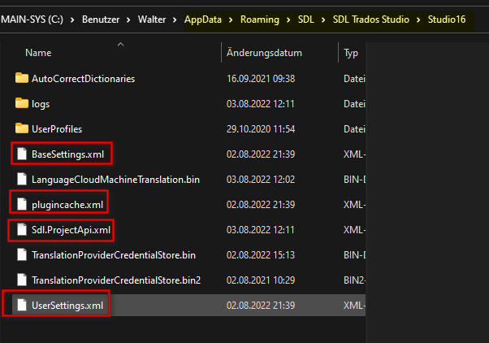
Task: Click date 16.09.2021 09:38 of AutoCorrectDictionaries
Action: tap(261, 78)
